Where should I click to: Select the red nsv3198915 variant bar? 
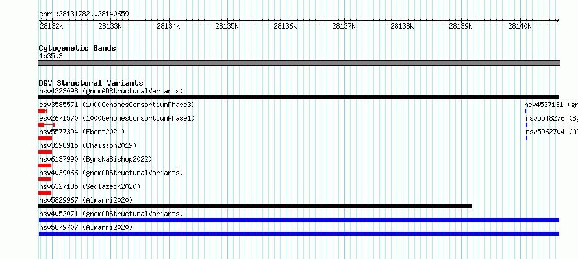click(45, 152)
